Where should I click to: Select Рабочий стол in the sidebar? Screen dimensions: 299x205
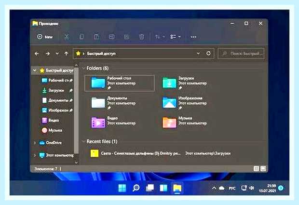[57, 81]
